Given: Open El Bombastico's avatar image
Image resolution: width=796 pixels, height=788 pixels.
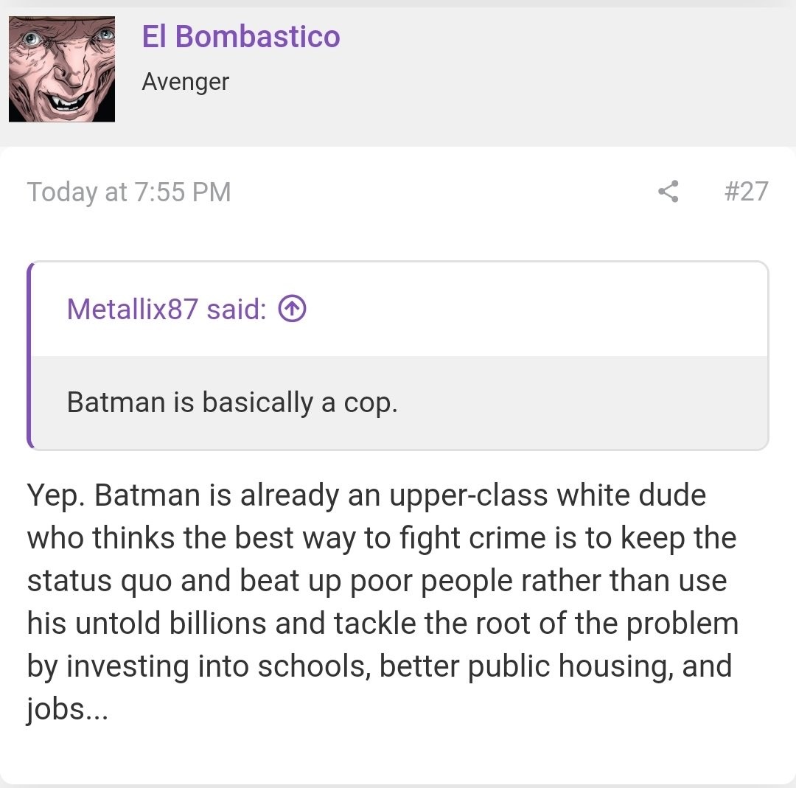Looking at the screenshot, I should pyautogui.click(x=62, y=69).
